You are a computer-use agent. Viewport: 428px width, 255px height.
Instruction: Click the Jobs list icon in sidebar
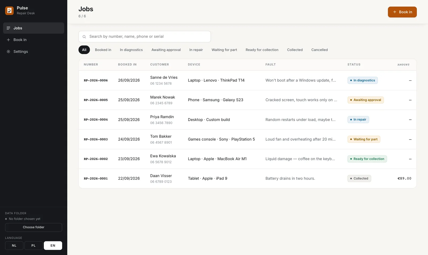8,28
